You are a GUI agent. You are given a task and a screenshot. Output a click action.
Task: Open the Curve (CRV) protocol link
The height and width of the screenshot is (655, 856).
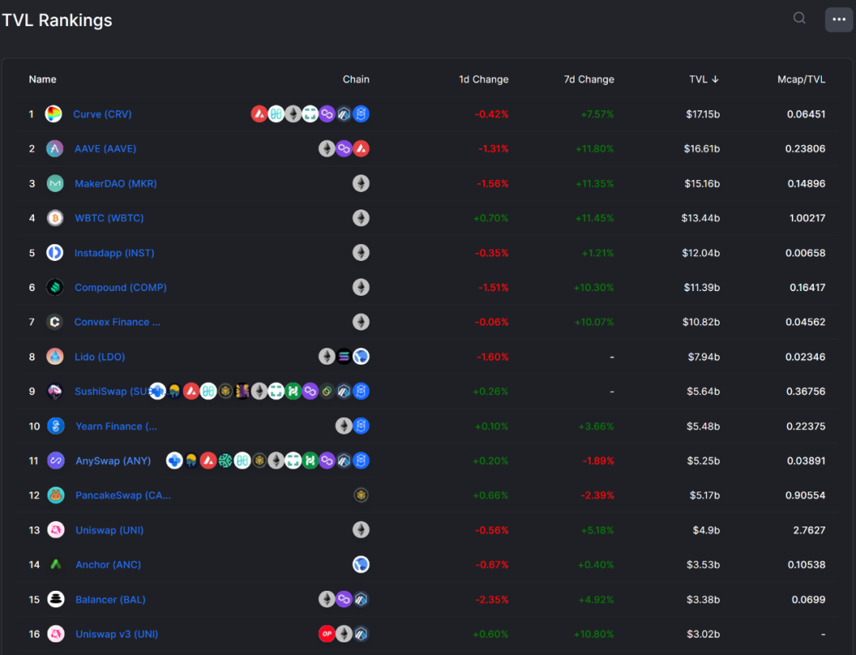102,114
